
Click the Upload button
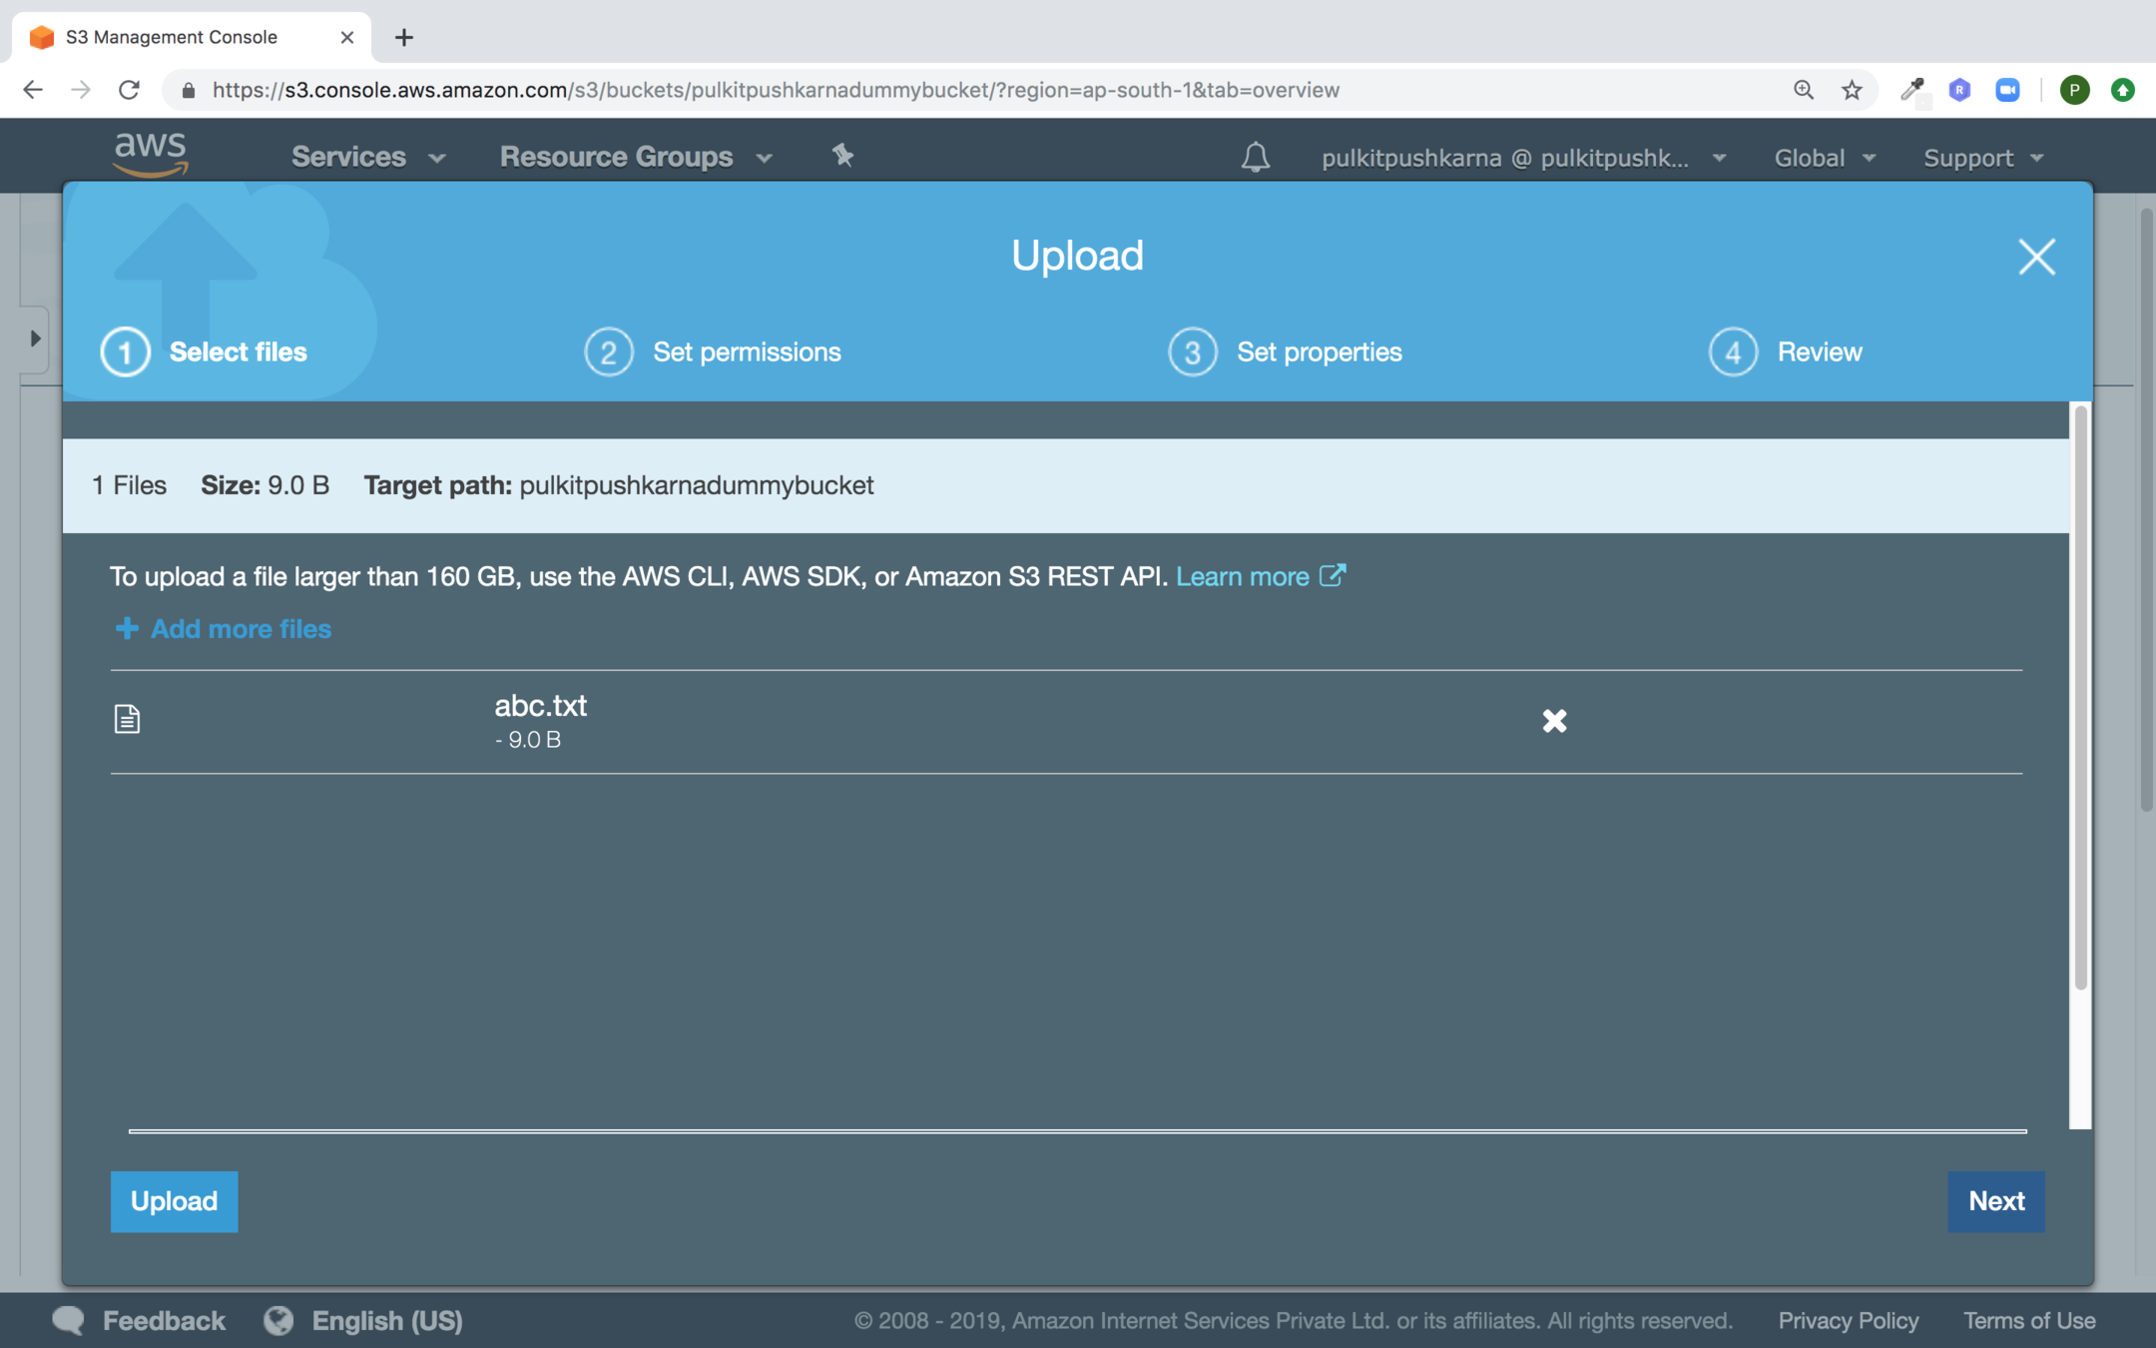tap(174, 1201)
